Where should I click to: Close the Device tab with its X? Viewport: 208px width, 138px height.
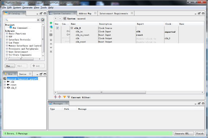tap(30, 74)
